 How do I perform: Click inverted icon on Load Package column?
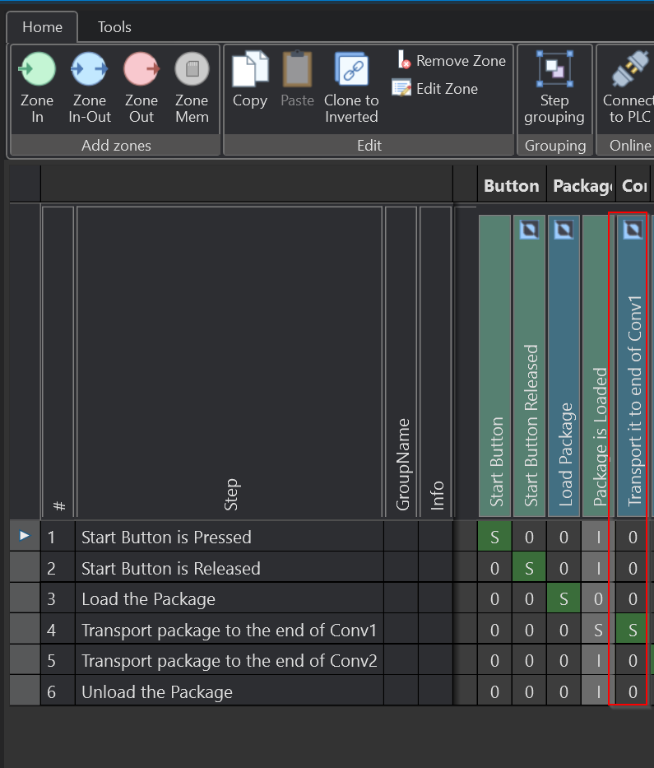point(564,230)
